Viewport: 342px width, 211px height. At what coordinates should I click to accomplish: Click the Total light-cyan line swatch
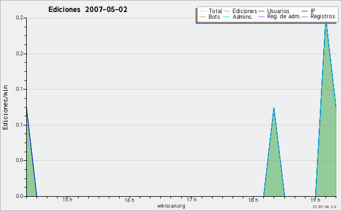coord(202,11)
